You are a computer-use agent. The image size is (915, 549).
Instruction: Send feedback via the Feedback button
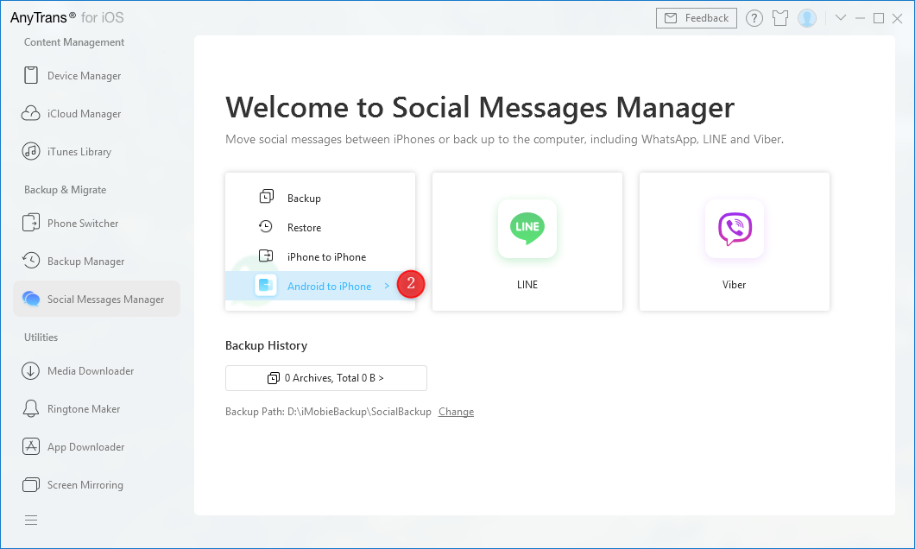[x=696, y=19]
